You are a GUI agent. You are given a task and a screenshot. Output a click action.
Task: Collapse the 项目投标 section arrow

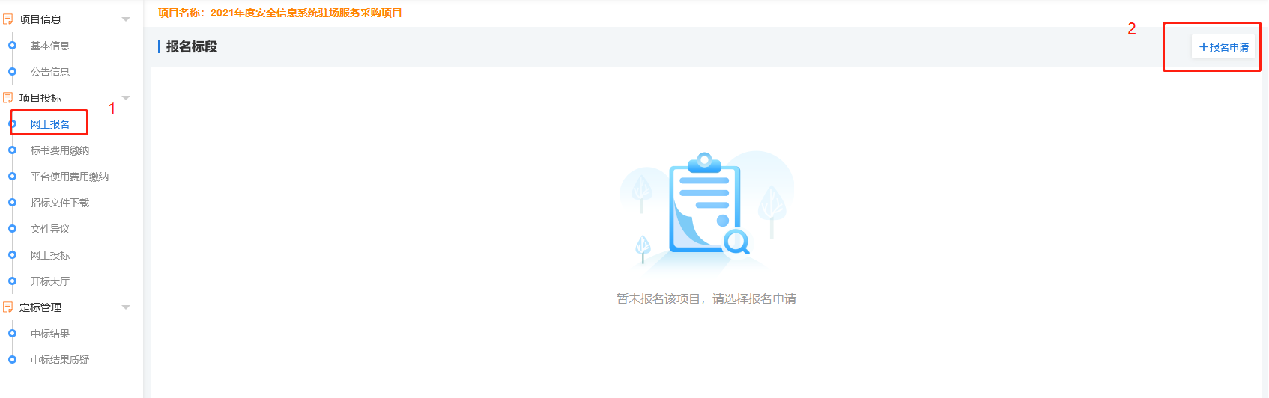[x=126, y=98]
